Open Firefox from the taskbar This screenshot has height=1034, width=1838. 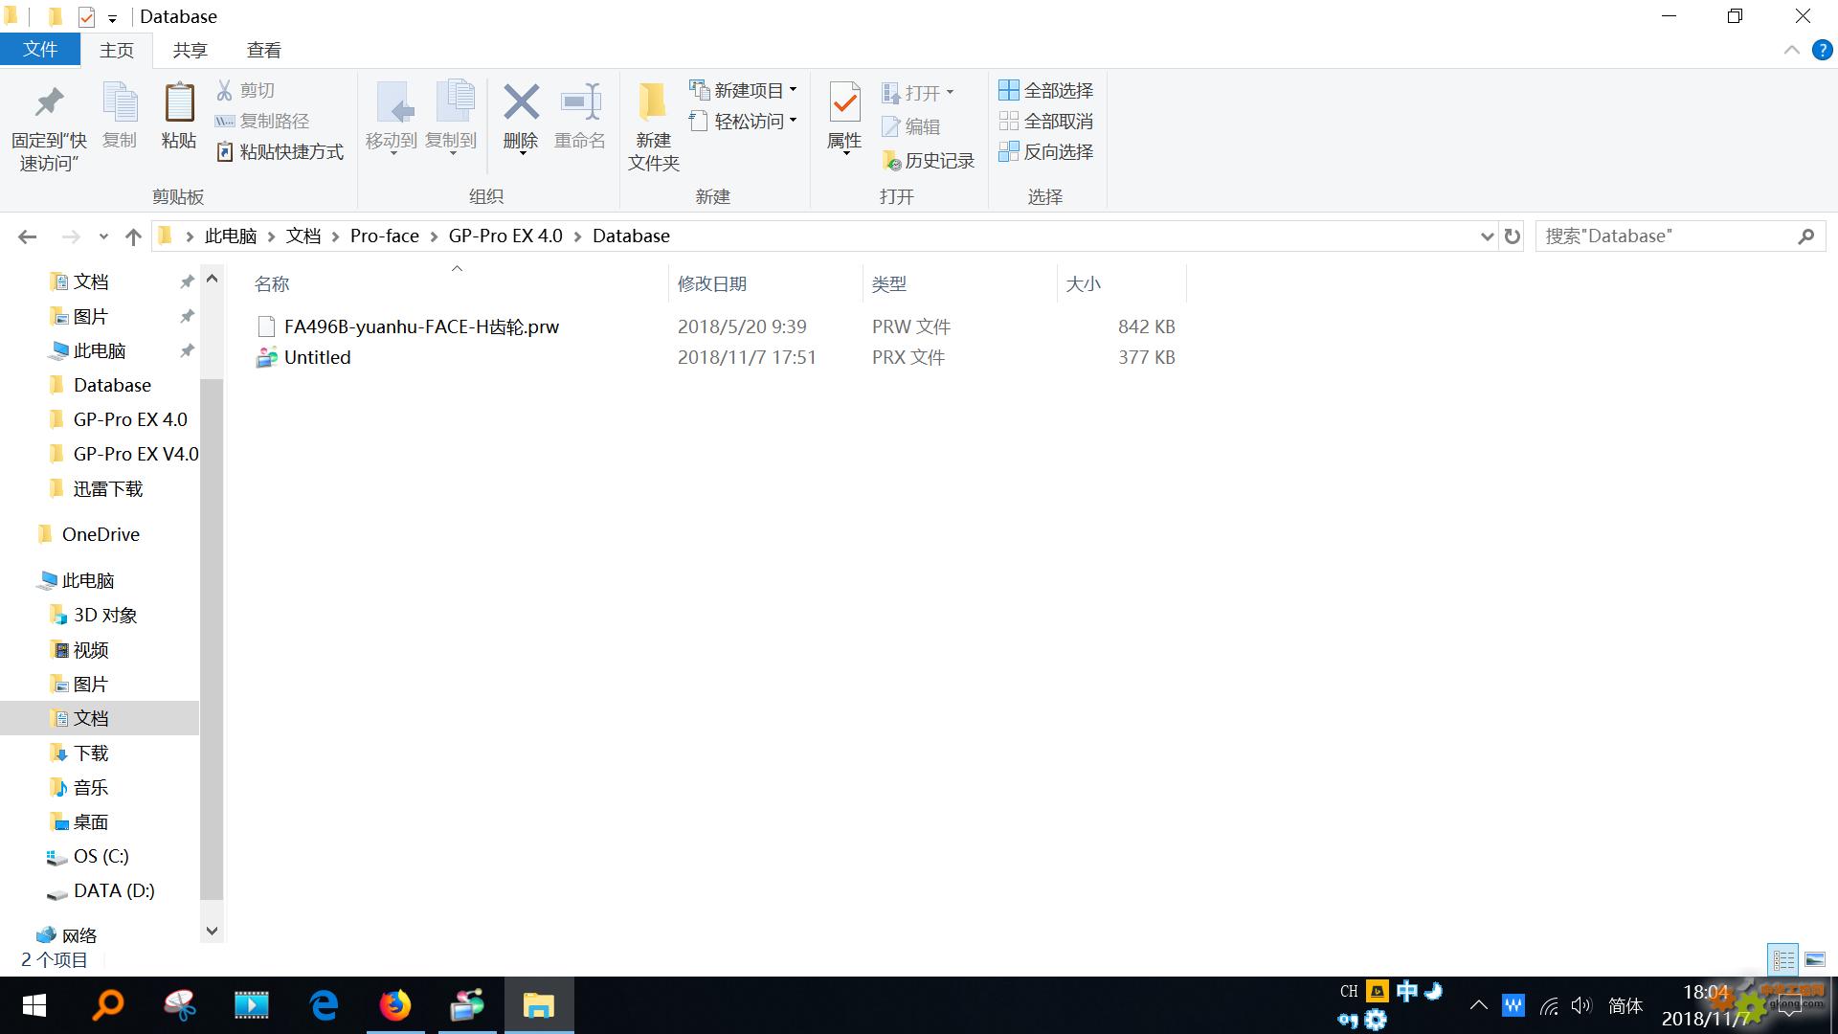(394, 1005)
